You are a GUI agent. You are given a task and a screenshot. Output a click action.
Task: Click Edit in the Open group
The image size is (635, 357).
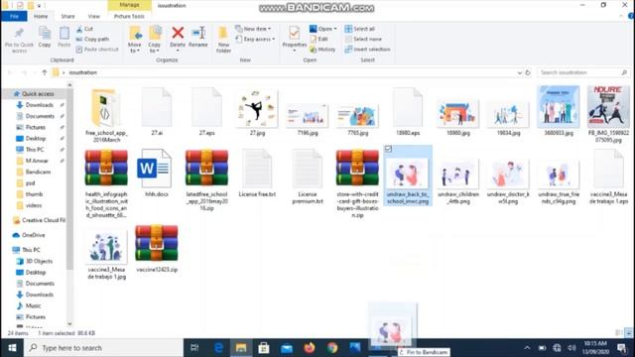tap(318, 40)
